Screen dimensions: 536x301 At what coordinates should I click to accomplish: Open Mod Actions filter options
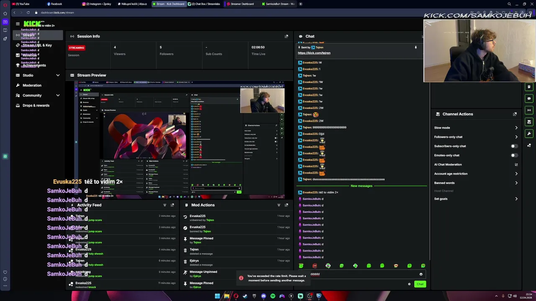[x=279, y=205]
